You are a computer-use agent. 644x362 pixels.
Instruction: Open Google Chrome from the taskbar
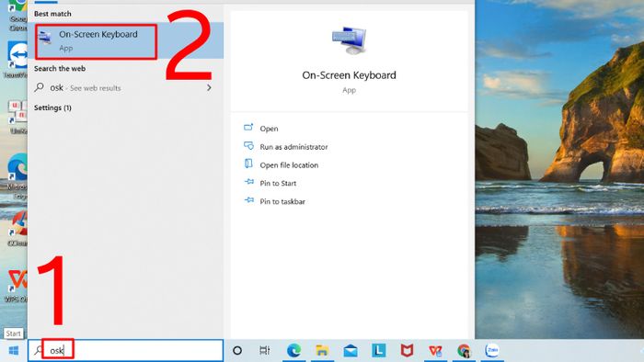(x=464, y=351)
